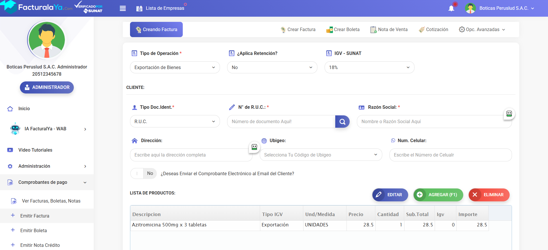Open the Ubigeo code dropdown
The width and height of the screenshot is (548, 250).
coord(321,155)
